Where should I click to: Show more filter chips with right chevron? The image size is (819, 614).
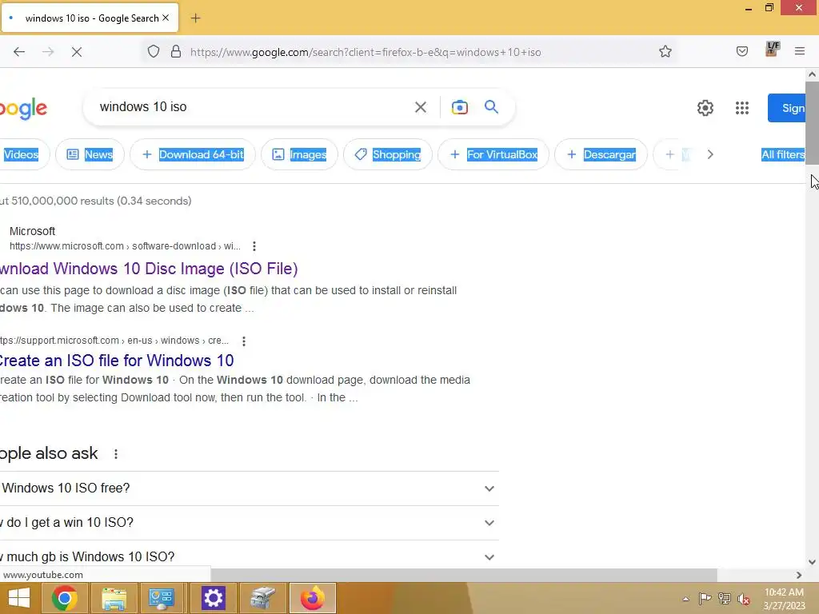click(710, 154)
